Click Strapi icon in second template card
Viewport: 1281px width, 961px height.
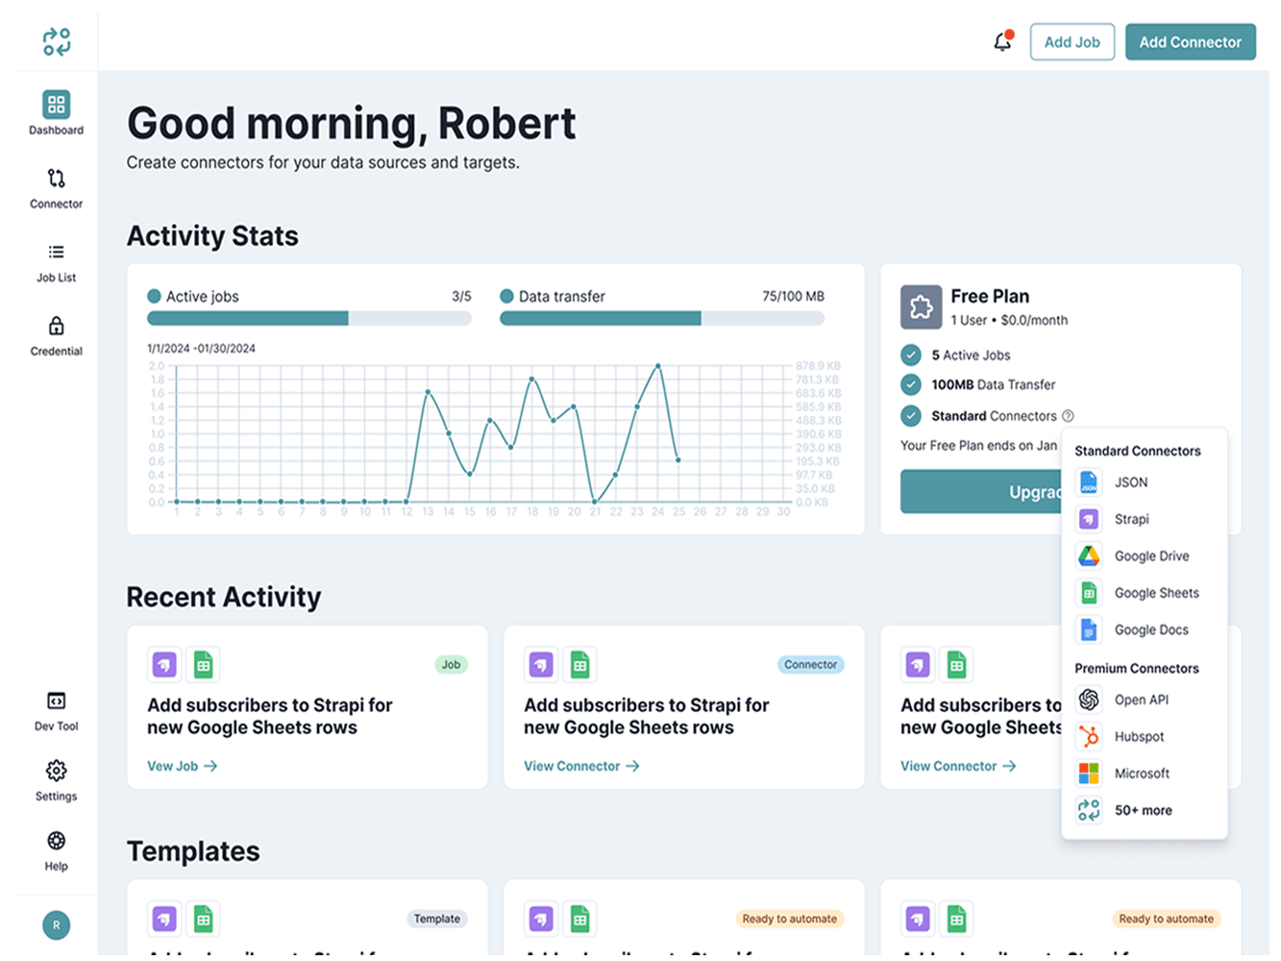pyautogui.click(x=541, y=919)
